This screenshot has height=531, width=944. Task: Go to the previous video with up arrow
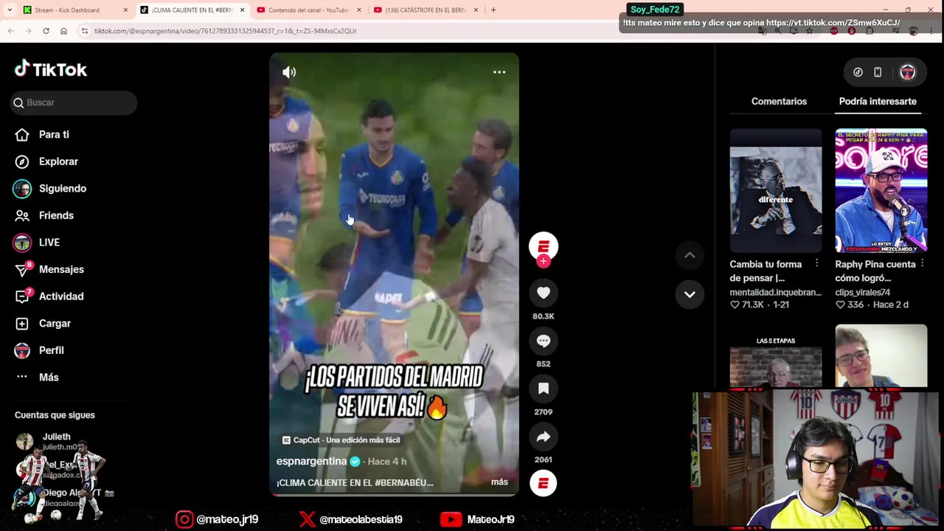coord(690,255)
